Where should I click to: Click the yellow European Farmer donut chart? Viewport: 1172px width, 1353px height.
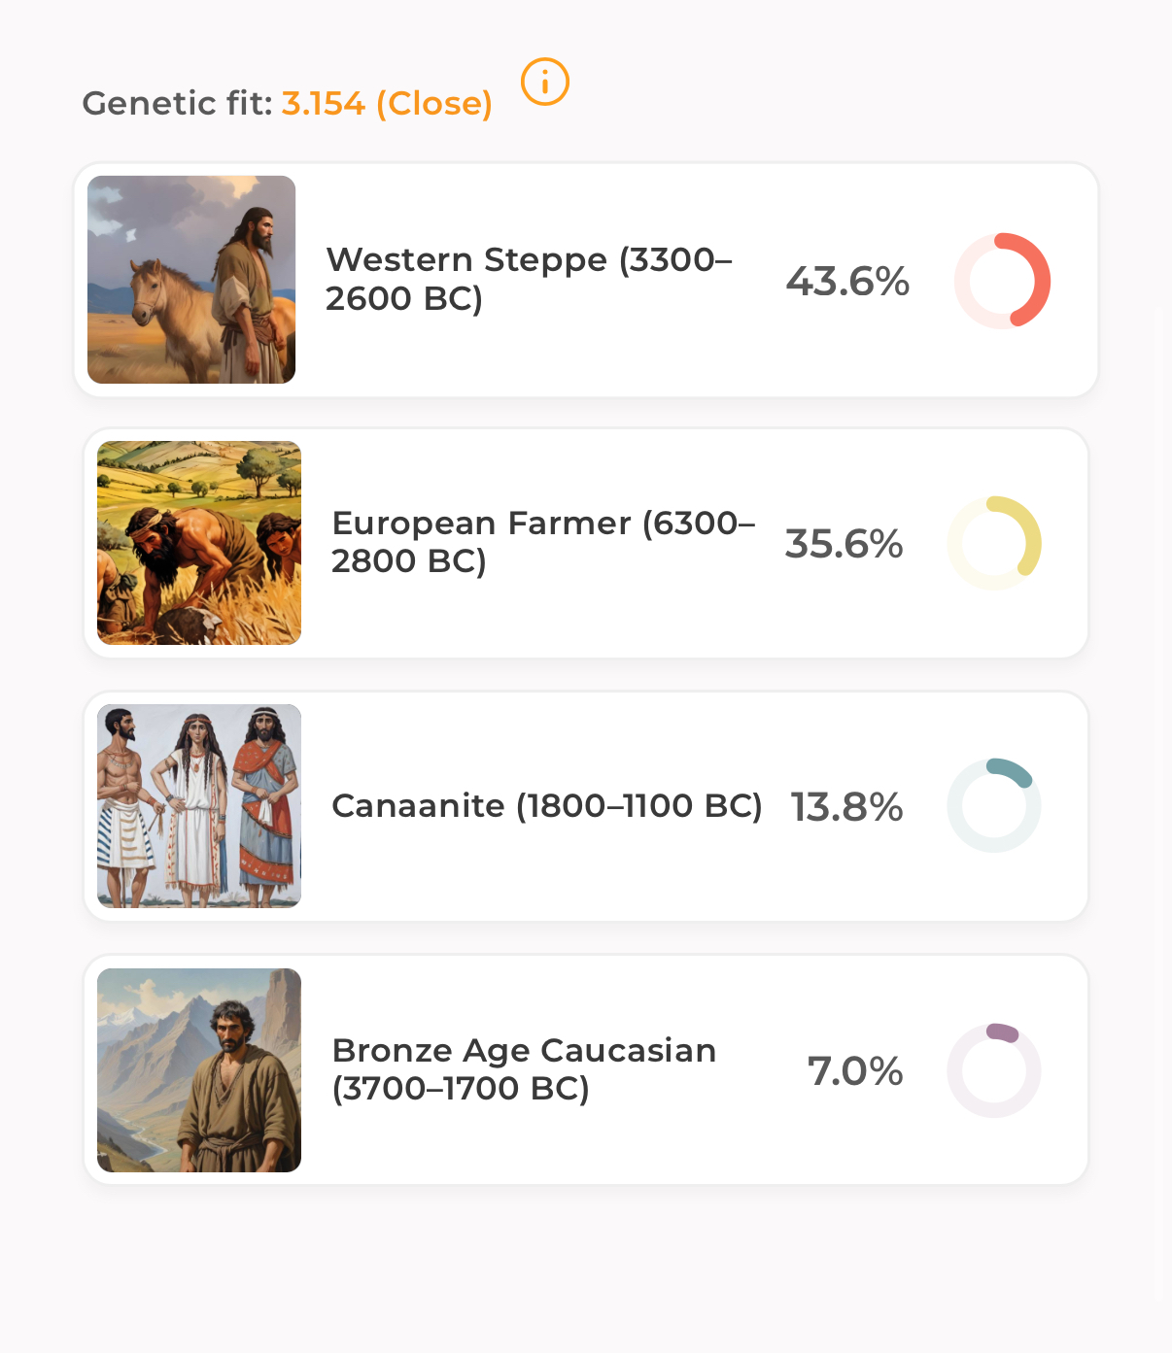994,543
